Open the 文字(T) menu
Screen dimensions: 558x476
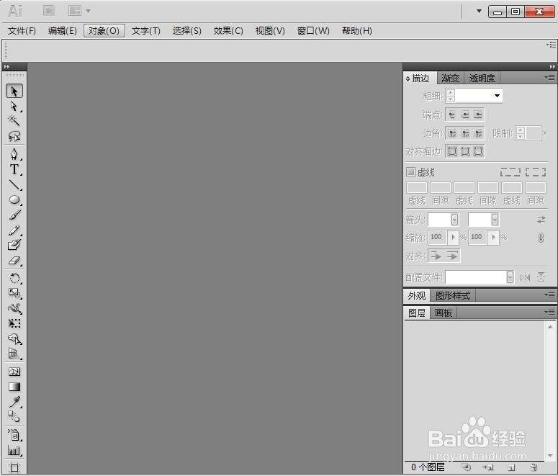tap(145, 31)
